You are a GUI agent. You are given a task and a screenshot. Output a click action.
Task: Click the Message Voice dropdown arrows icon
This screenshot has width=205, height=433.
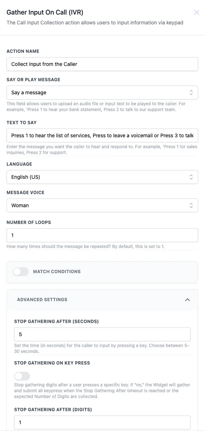click(191, 205)
